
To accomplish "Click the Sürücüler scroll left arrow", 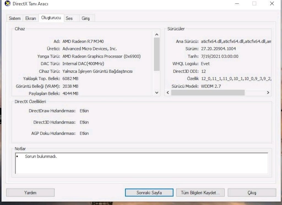I will tap(168, 92).
